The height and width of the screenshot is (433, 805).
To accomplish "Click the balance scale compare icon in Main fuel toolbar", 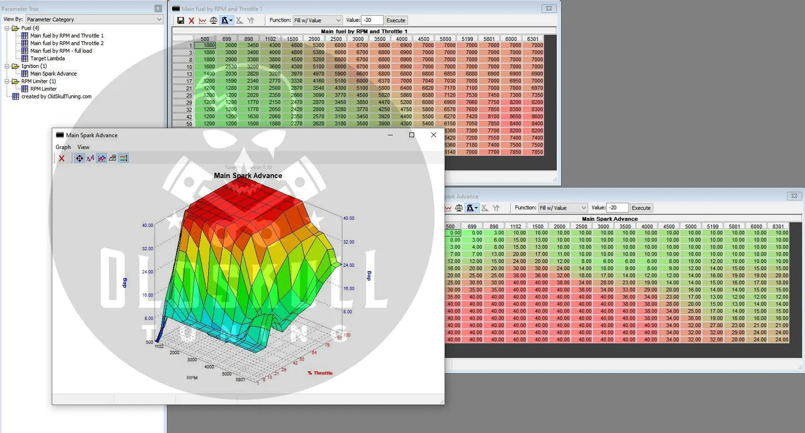I will pyautogui.click(x=213, y=21).
